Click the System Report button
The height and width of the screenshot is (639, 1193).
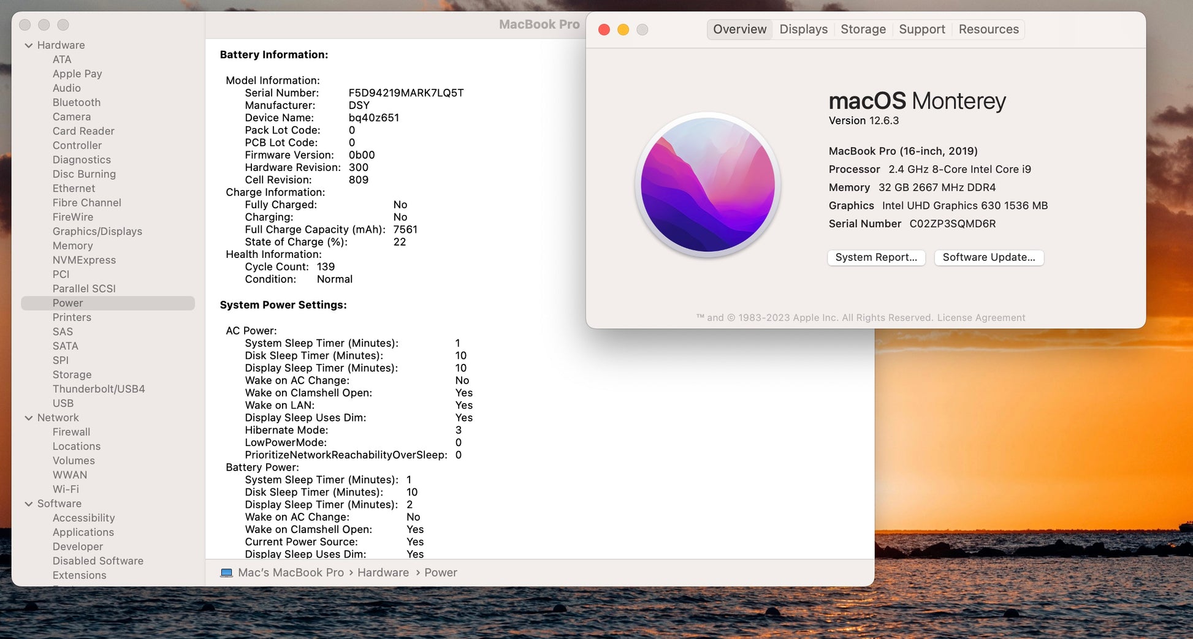[875, 257]
